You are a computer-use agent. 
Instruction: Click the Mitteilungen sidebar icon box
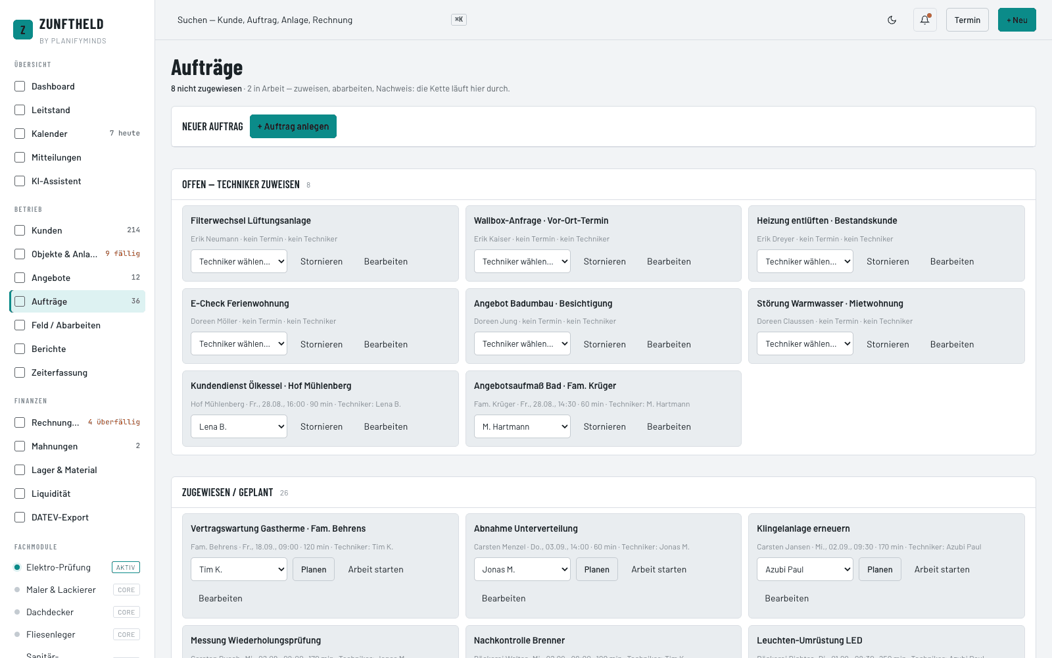pos(20,157)
